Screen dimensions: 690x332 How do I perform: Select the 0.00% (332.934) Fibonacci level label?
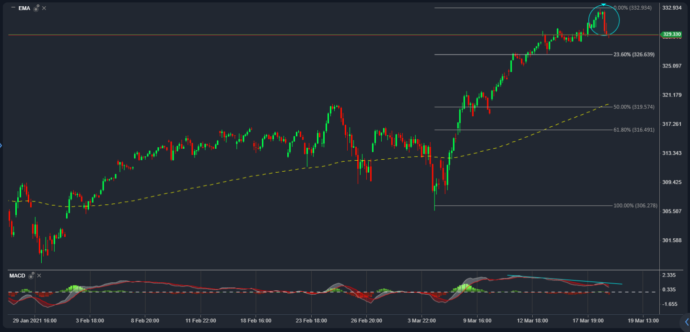click(632, 8)
